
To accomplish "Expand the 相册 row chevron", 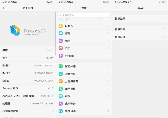I will click(x=108, y=41).
